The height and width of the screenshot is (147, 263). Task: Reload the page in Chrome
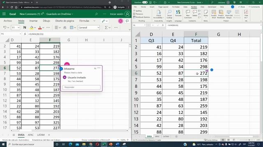(12, 7)
